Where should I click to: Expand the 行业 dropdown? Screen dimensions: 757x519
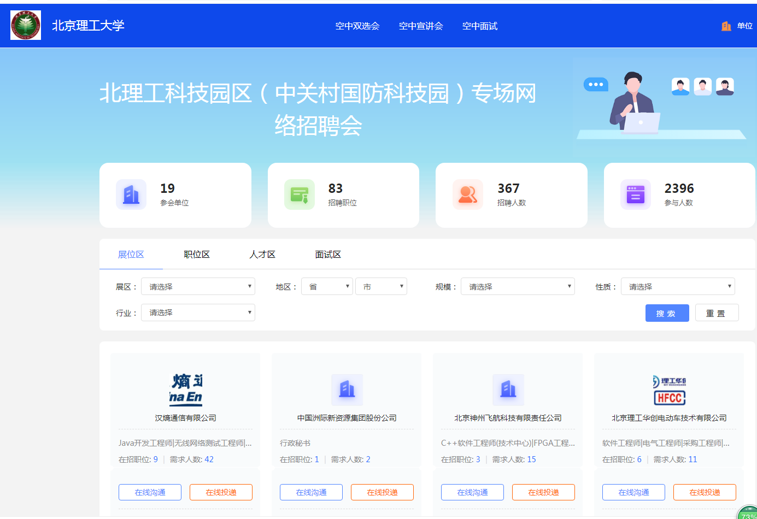click(x=198, y=312)
